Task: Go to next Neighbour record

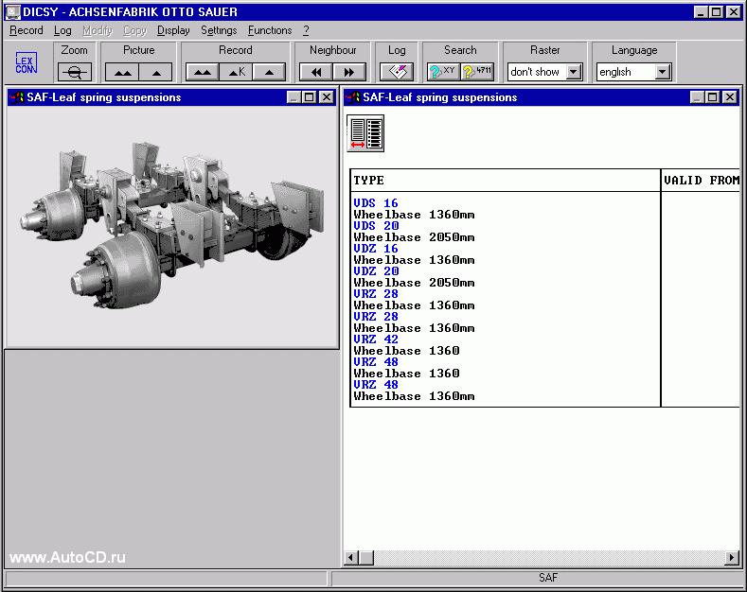Action: click(x=349, y=72)
